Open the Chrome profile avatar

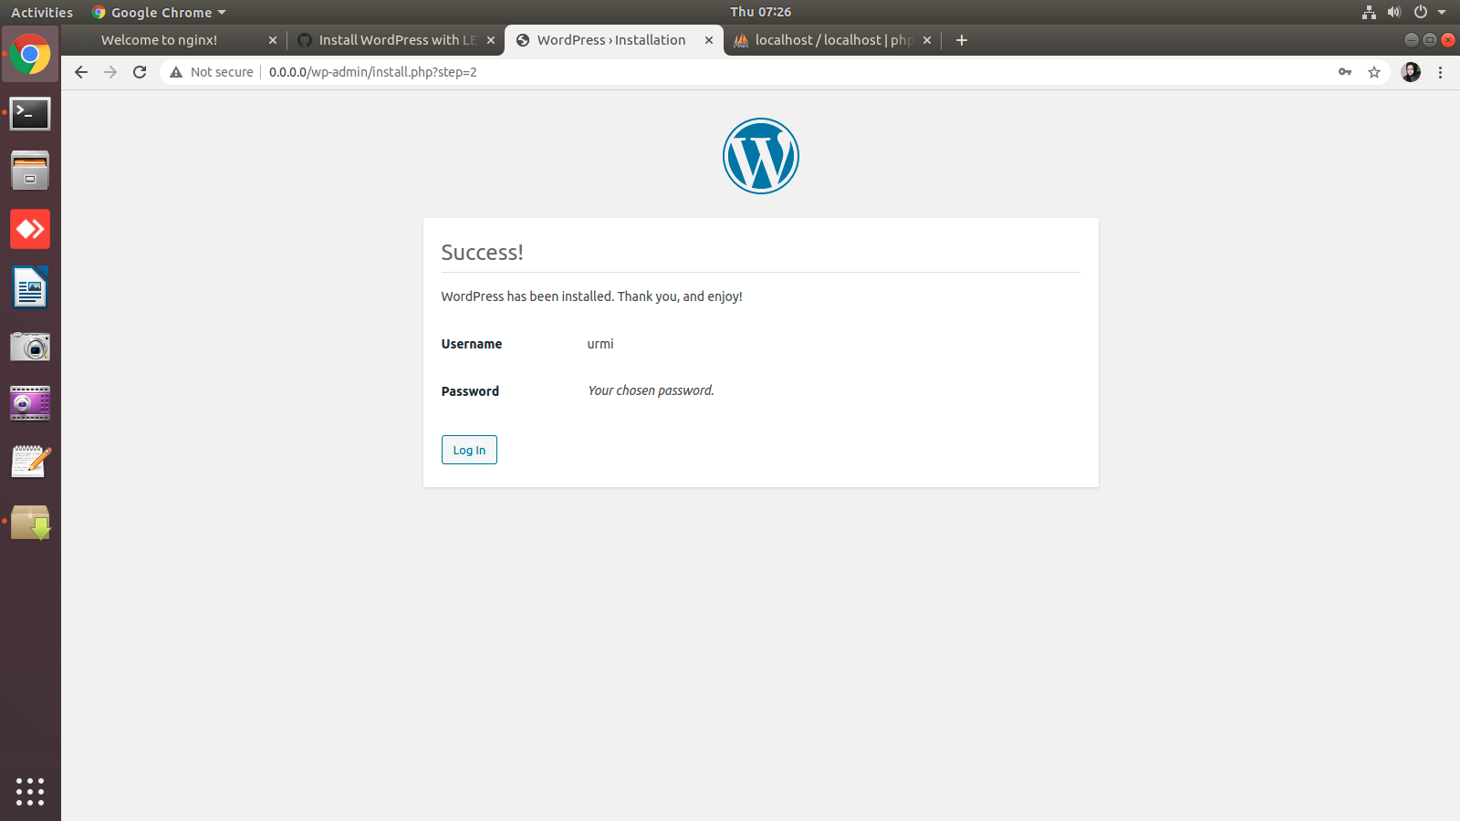1411,72
